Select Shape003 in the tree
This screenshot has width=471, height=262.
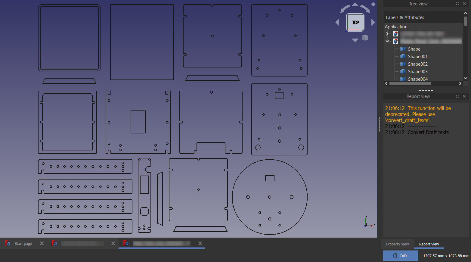coord(418,72)
